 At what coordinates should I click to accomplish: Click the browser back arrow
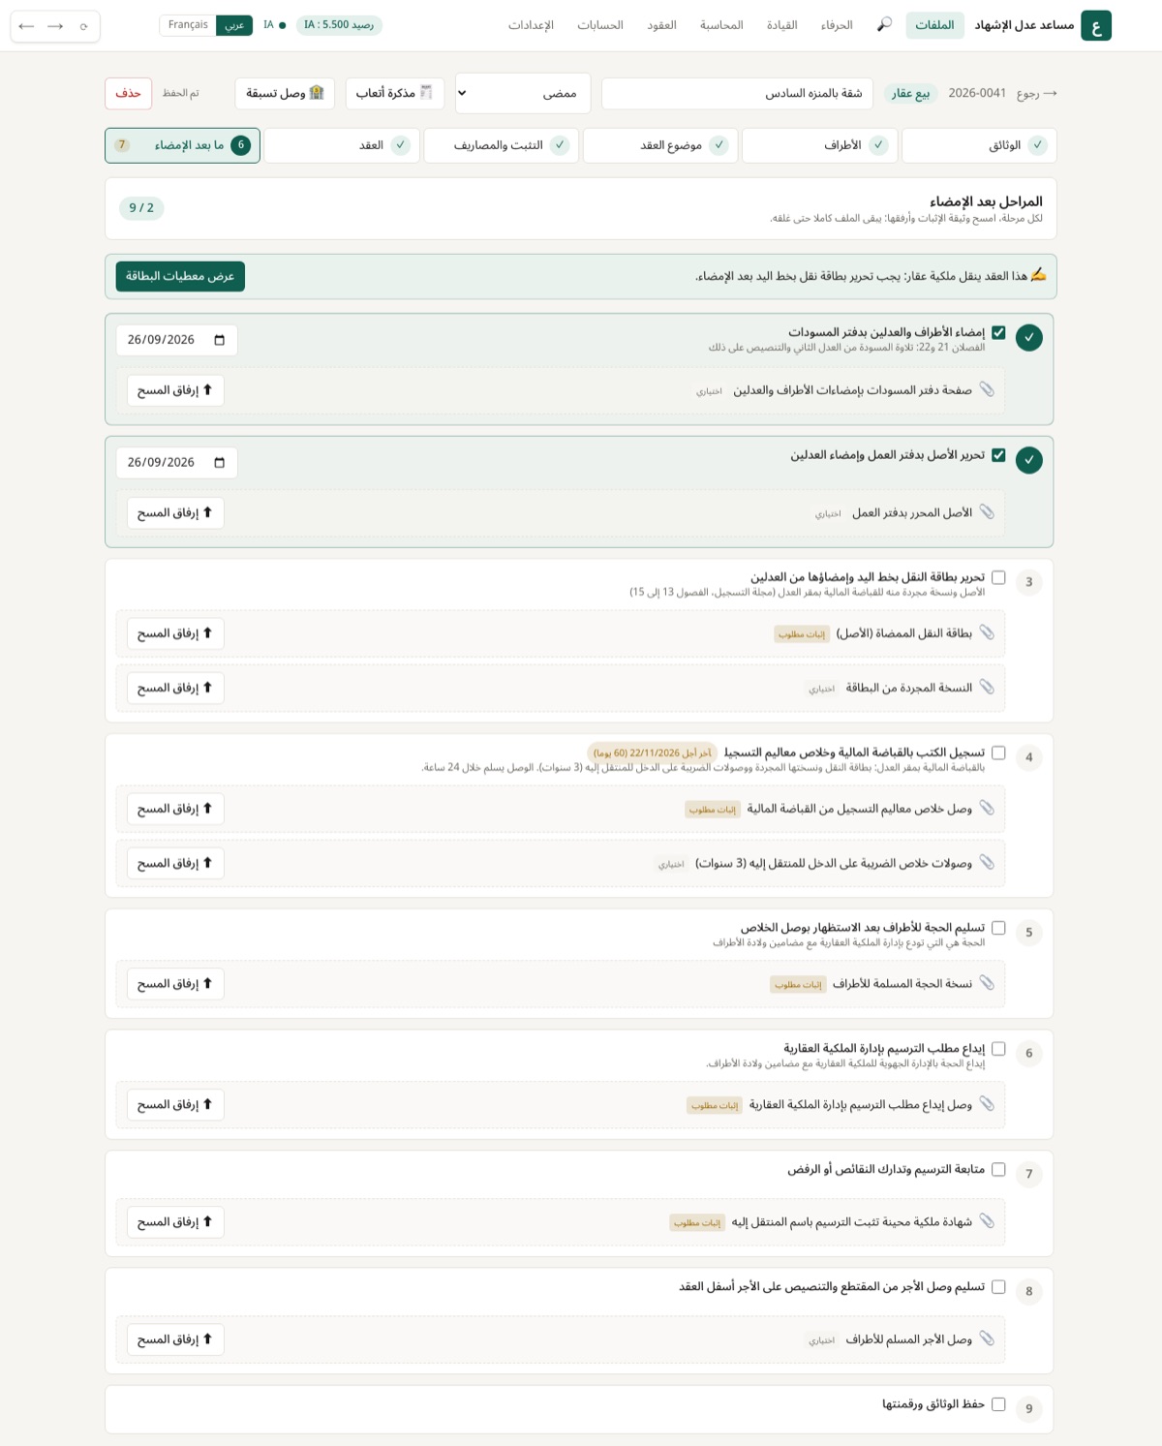(26, 26)
